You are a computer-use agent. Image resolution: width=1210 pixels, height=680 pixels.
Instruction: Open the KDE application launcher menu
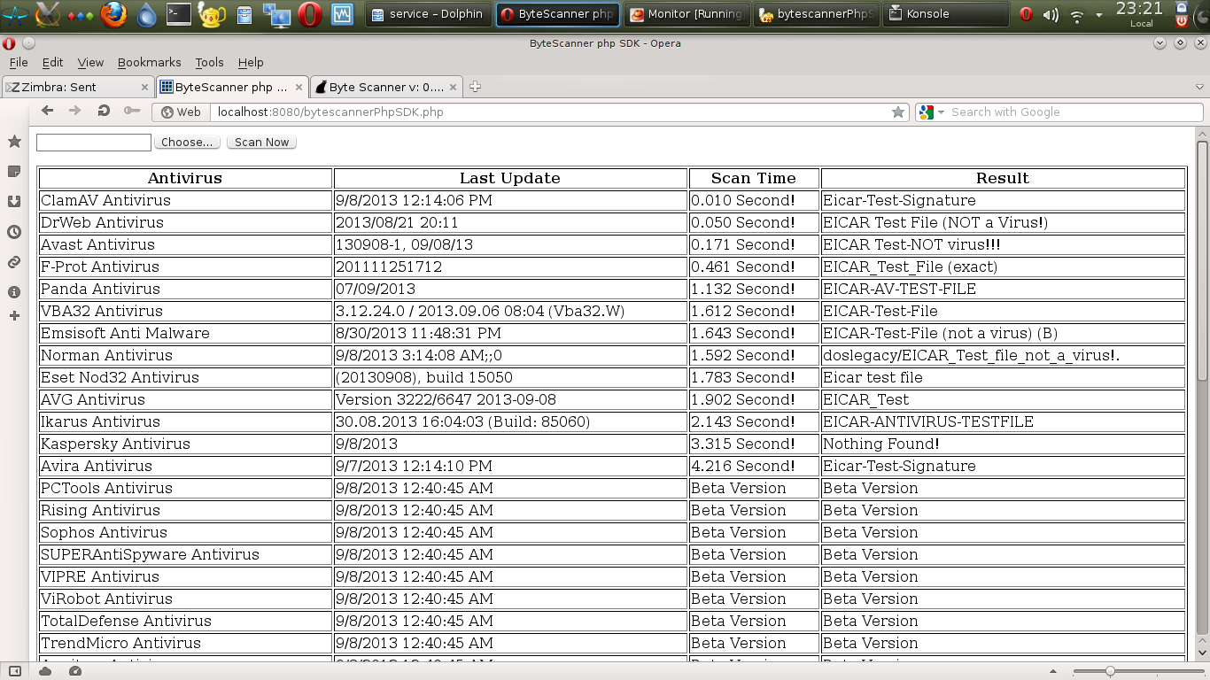pyautogui.click(x=15, y=14)
